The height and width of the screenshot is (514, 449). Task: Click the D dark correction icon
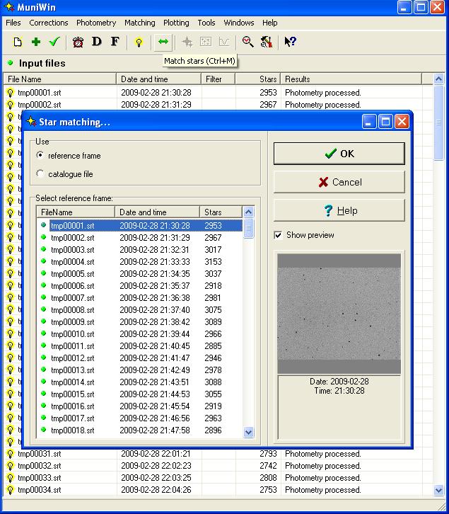(97, 42)
